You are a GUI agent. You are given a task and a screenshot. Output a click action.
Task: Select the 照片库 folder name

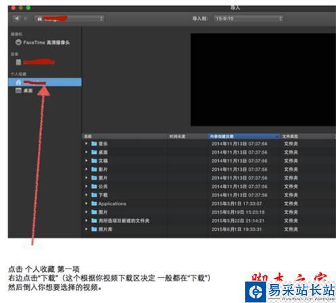(105, 229)
